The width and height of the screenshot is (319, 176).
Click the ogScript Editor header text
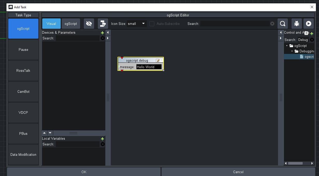click(x=178, y=15)
